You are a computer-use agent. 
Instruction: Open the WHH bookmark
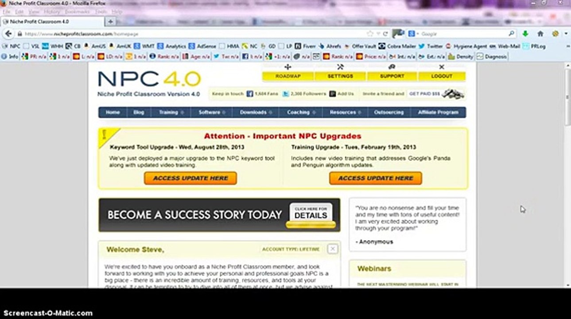tap(52, 46)
